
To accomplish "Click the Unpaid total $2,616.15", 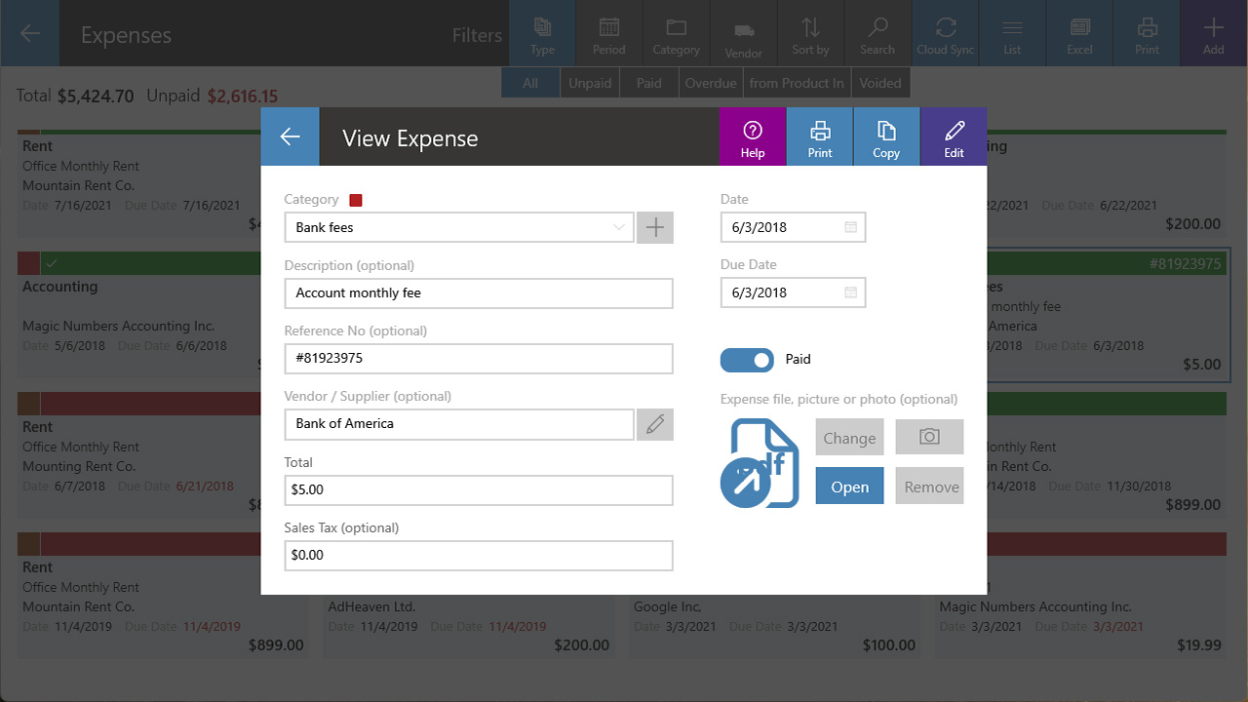I will 243,96.
